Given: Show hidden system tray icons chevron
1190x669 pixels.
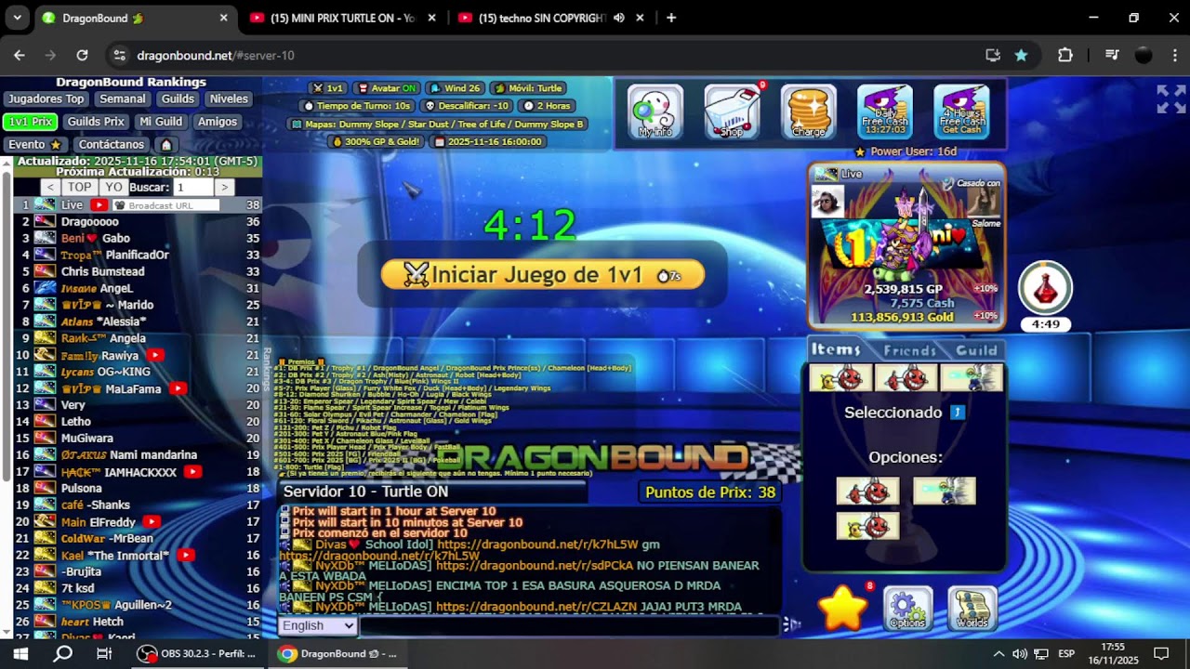Looking at the screenshot, I should pyautogui.click(x=998, y=654).
